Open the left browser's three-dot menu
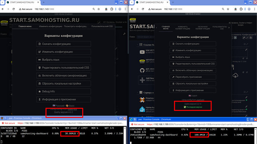257x144 pixels. pos(125,9)
